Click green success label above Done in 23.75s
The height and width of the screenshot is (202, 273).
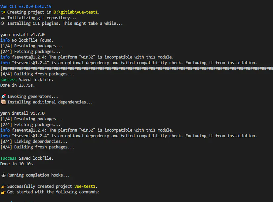click(x=8, y=80)
